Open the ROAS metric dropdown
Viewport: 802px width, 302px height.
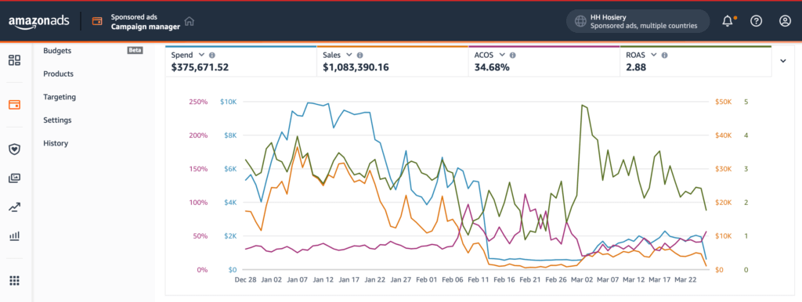pos(654,55)
